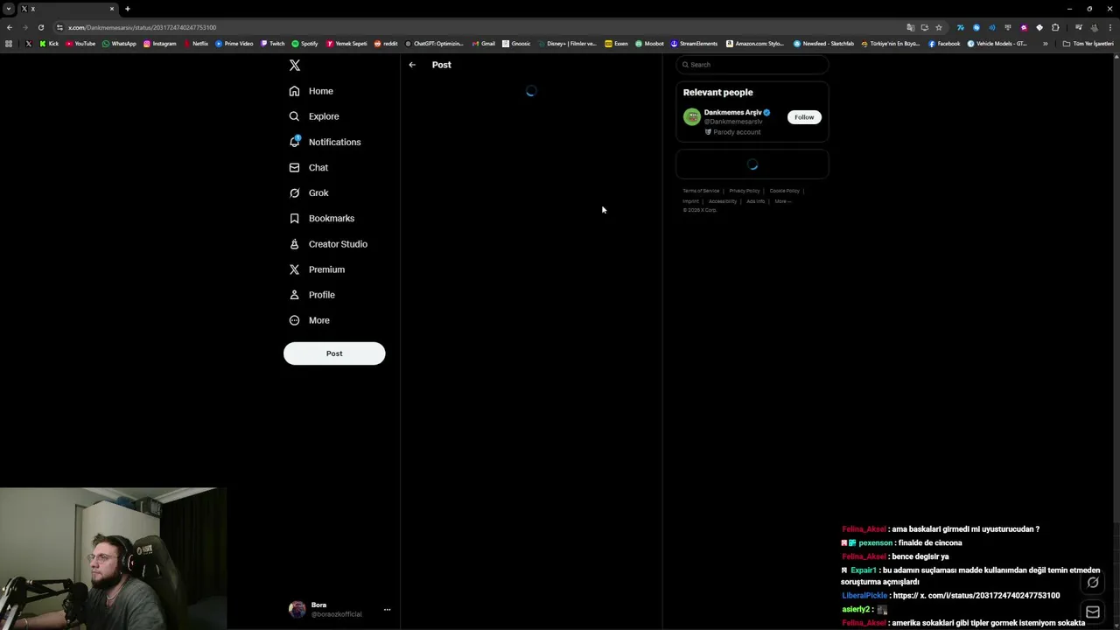Open the Accessibility footer link
The image size is (1120, 630).
(723, 201)
